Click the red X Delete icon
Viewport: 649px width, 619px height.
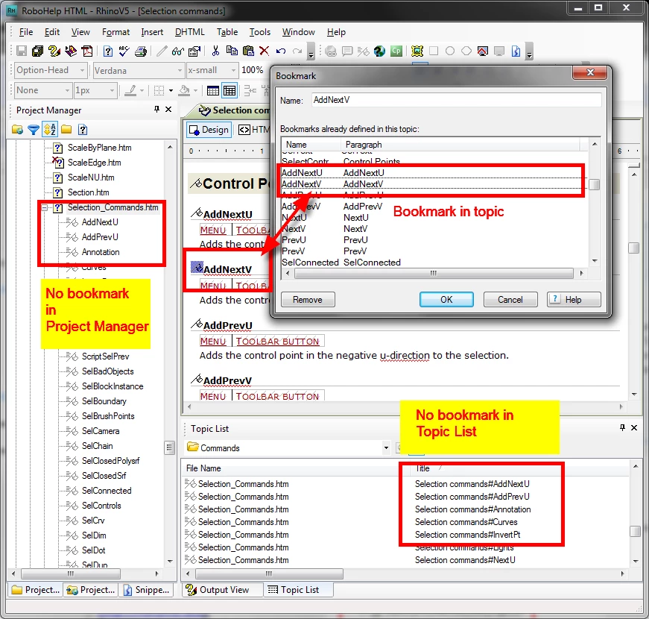[264, 51]
